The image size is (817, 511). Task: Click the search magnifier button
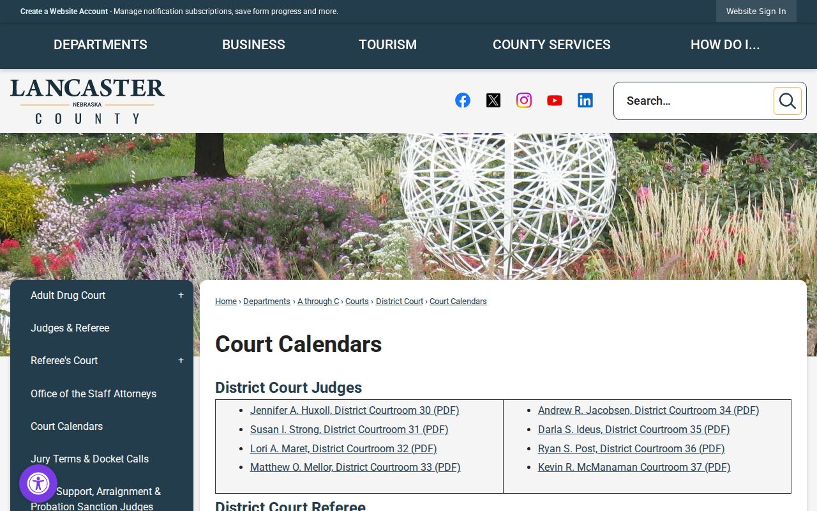click(x=788, y=101)
